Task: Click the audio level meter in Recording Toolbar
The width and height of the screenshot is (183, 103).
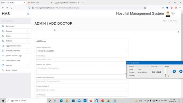Action: click(167, 72)
